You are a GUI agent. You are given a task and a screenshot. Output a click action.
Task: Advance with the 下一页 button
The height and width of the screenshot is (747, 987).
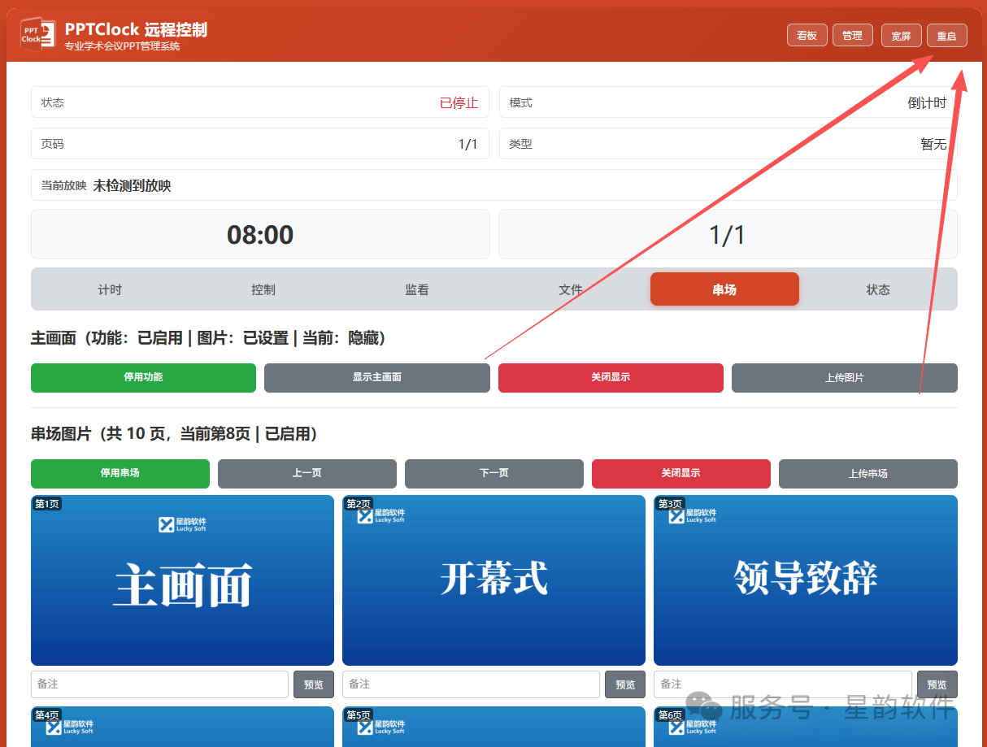tap(494, 474)
